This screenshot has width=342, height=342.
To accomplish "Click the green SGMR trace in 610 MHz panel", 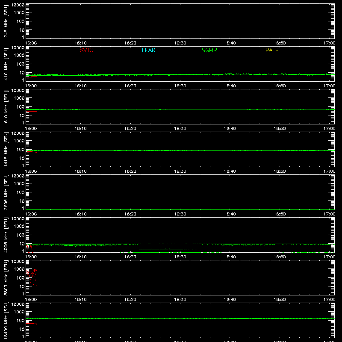I will pos(180,109).
